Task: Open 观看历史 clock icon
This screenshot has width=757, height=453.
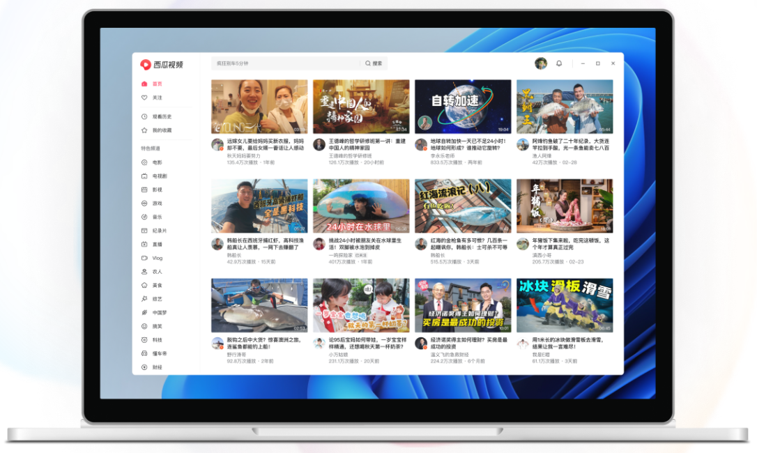Action: tap(144, 116)
